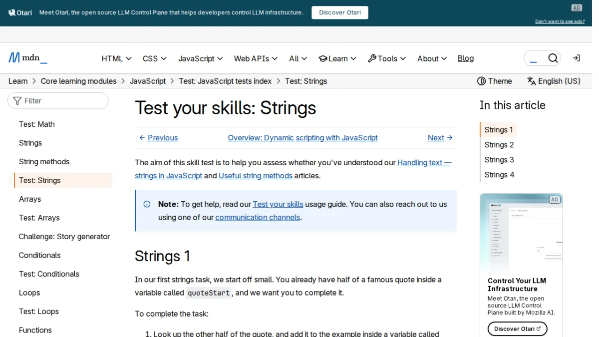599x337 pixels.
Task: Expand the JavaScript menu
Action: click(201, 58)
